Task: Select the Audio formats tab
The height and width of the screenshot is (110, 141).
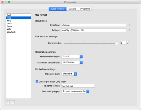Action: [x=58, y=9]
